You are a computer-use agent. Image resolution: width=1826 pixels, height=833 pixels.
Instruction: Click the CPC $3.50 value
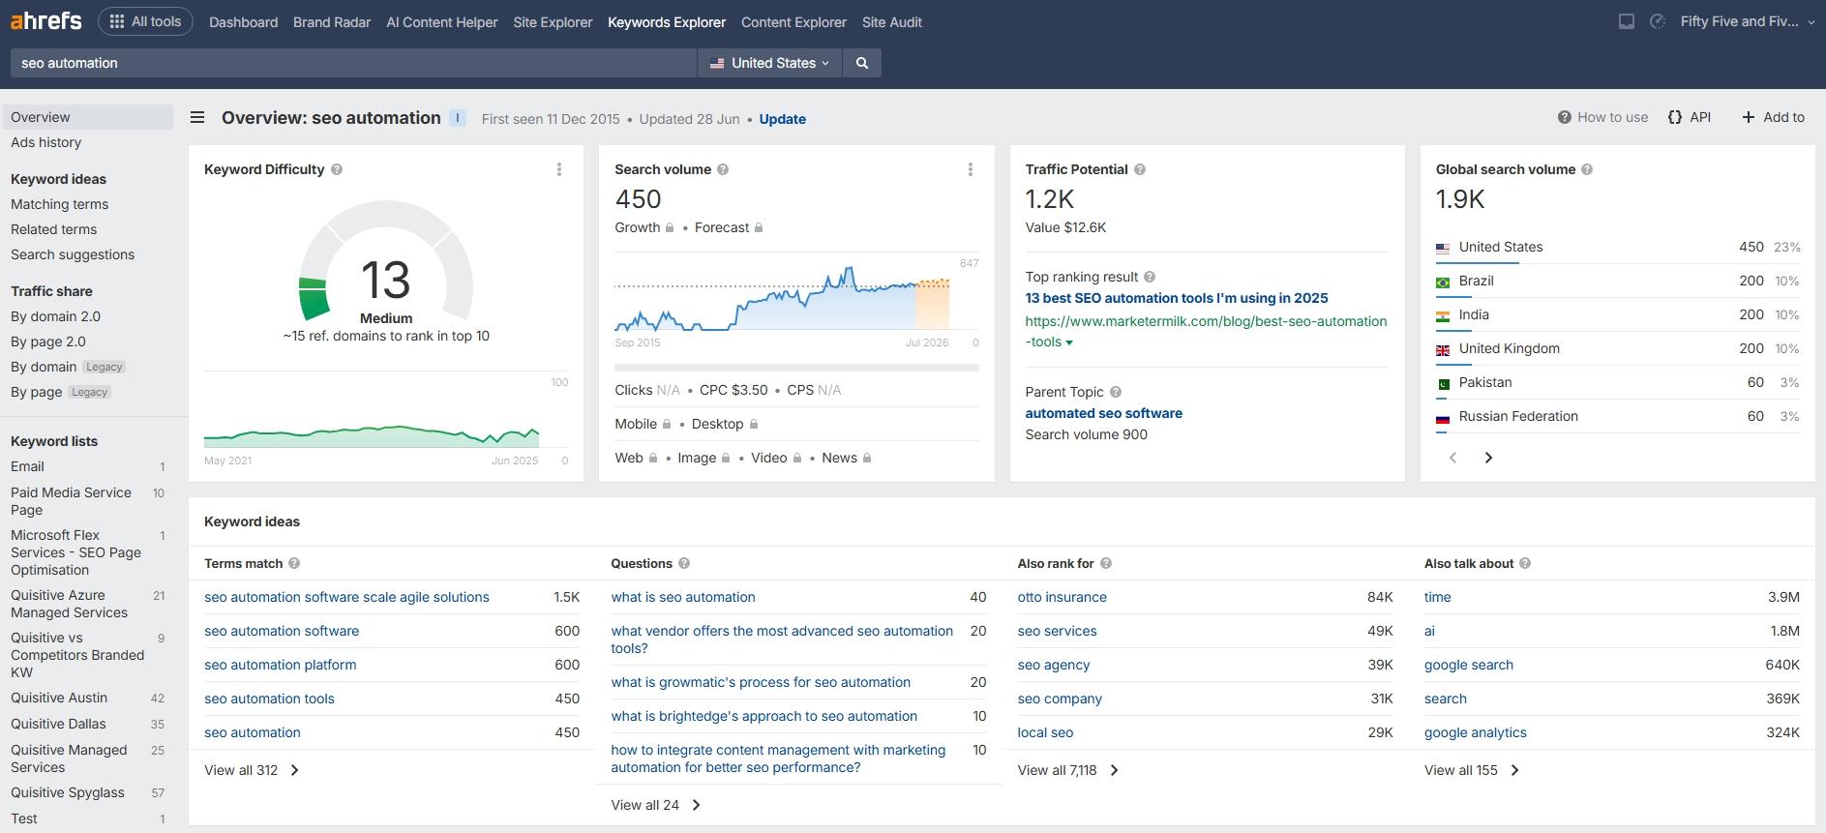[733, 390]
